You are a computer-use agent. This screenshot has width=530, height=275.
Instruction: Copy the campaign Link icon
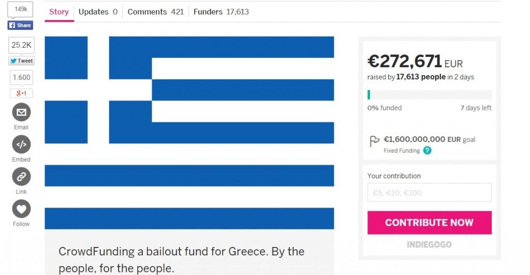tap(21, 177)
